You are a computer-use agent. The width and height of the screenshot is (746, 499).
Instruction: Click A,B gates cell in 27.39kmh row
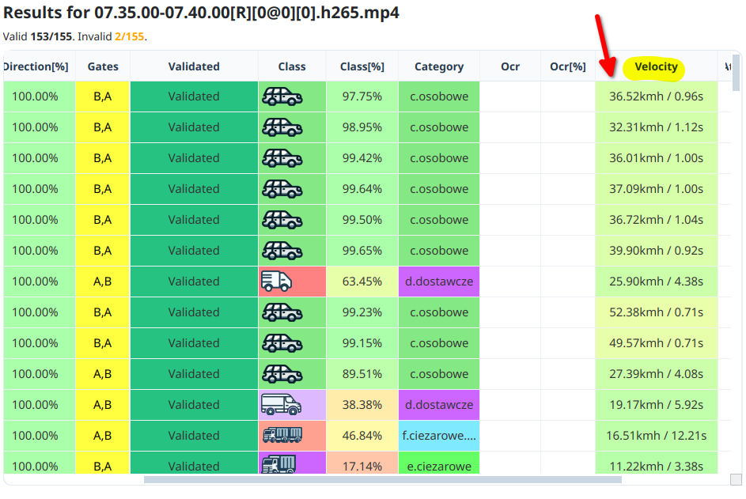(x=103, y=374)
